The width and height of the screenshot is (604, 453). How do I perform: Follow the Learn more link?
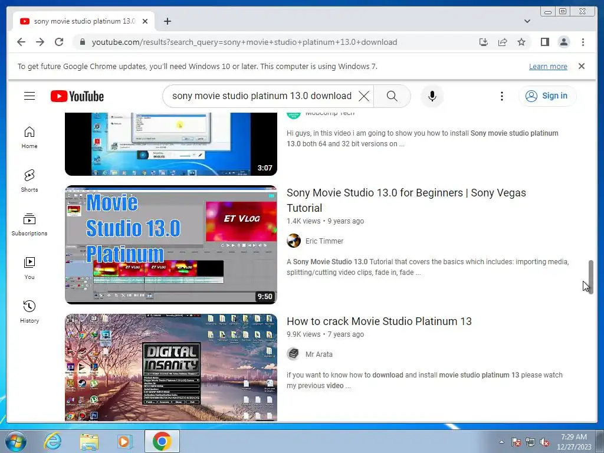548,66
